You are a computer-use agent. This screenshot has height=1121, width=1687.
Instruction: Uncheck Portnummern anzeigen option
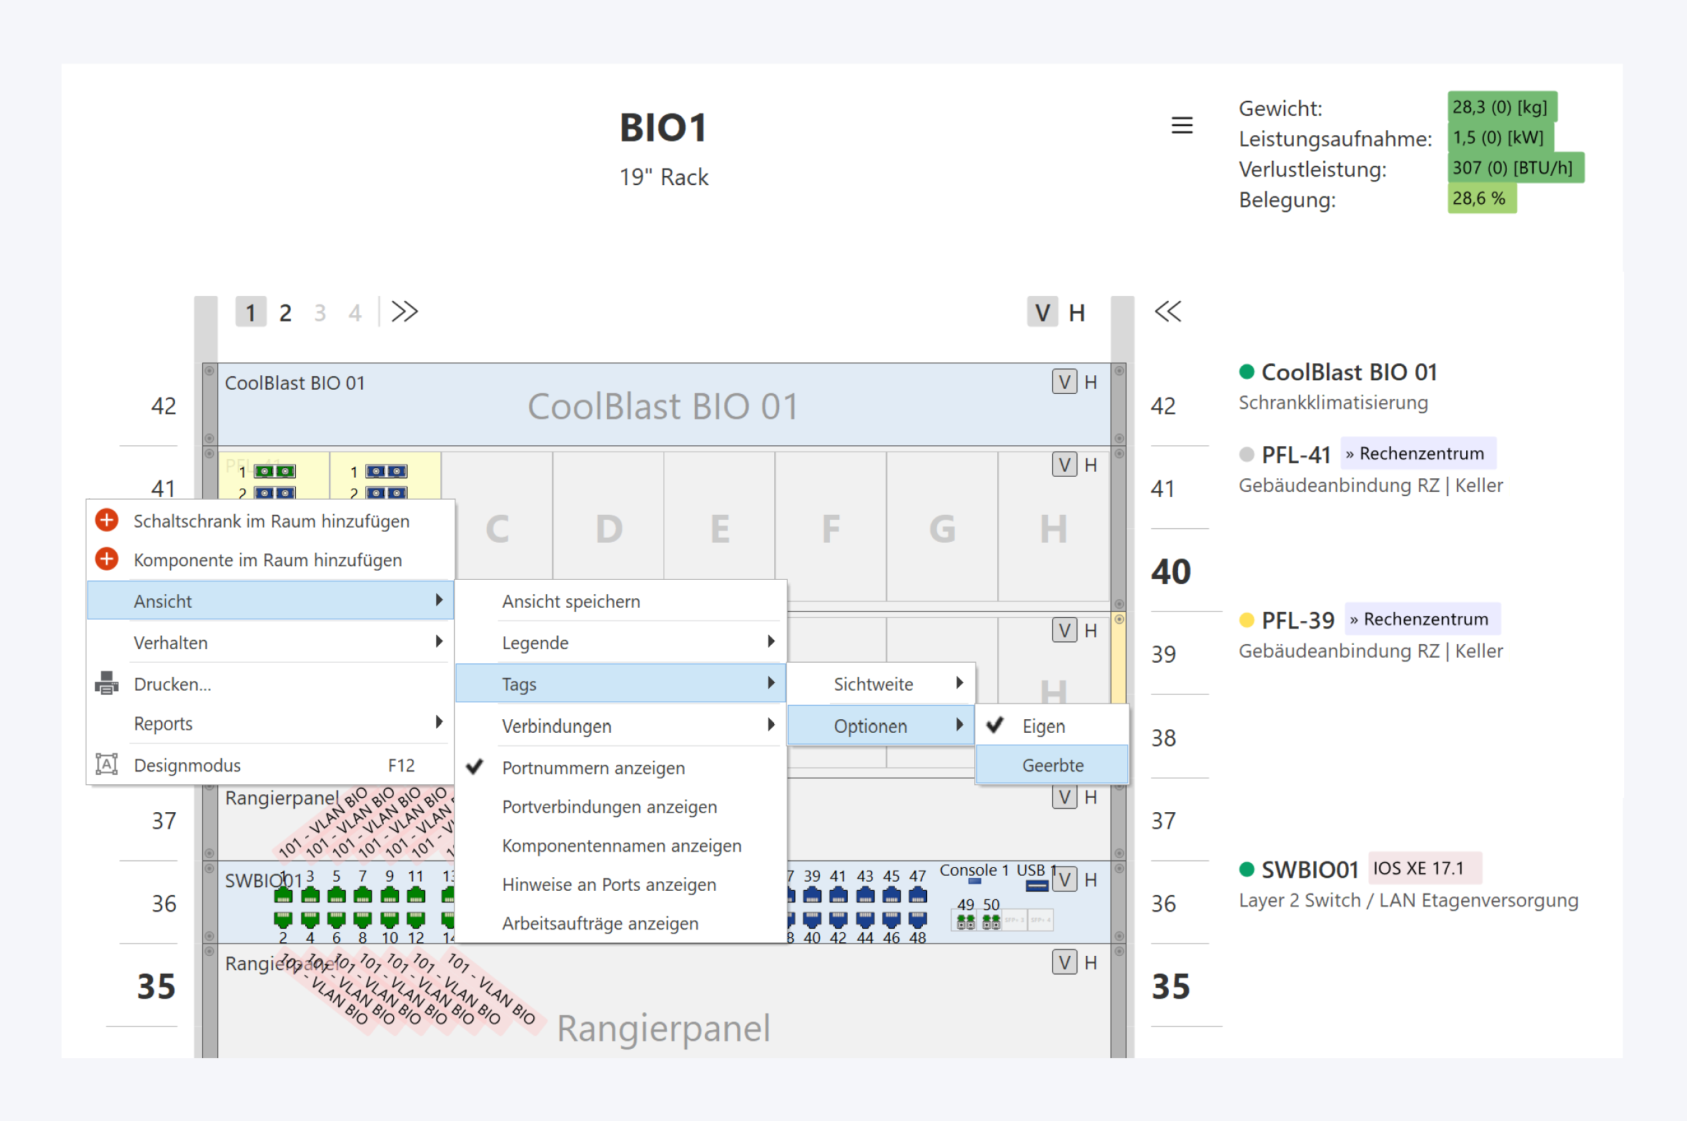593,767
